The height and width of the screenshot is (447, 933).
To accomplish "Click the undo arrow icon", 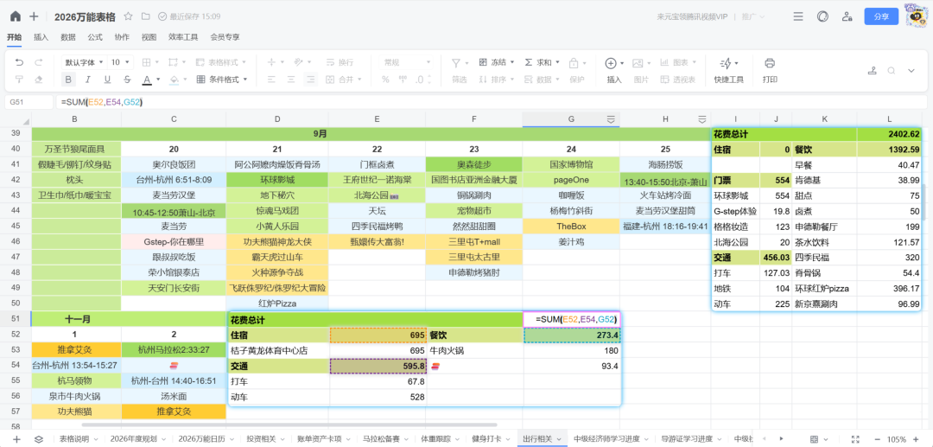I will point(18,62).
